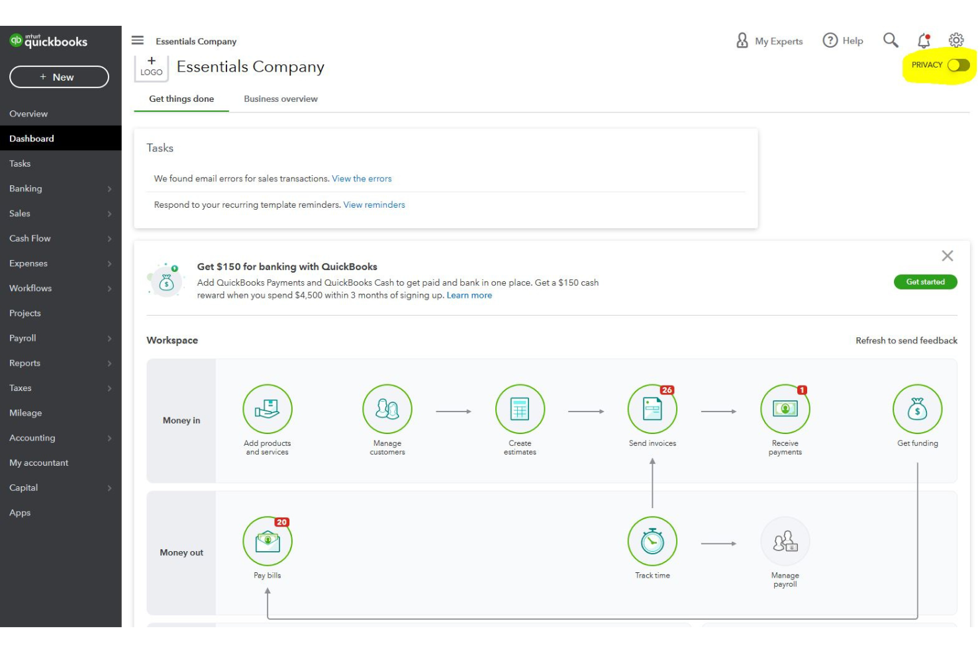
Task: Select Dashboard in the sidebar
Action: tap(61, 138)
